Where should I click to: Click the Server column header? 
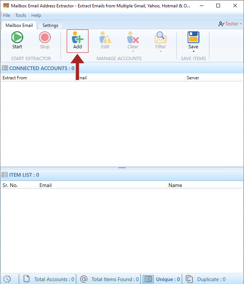pos(215,78)
